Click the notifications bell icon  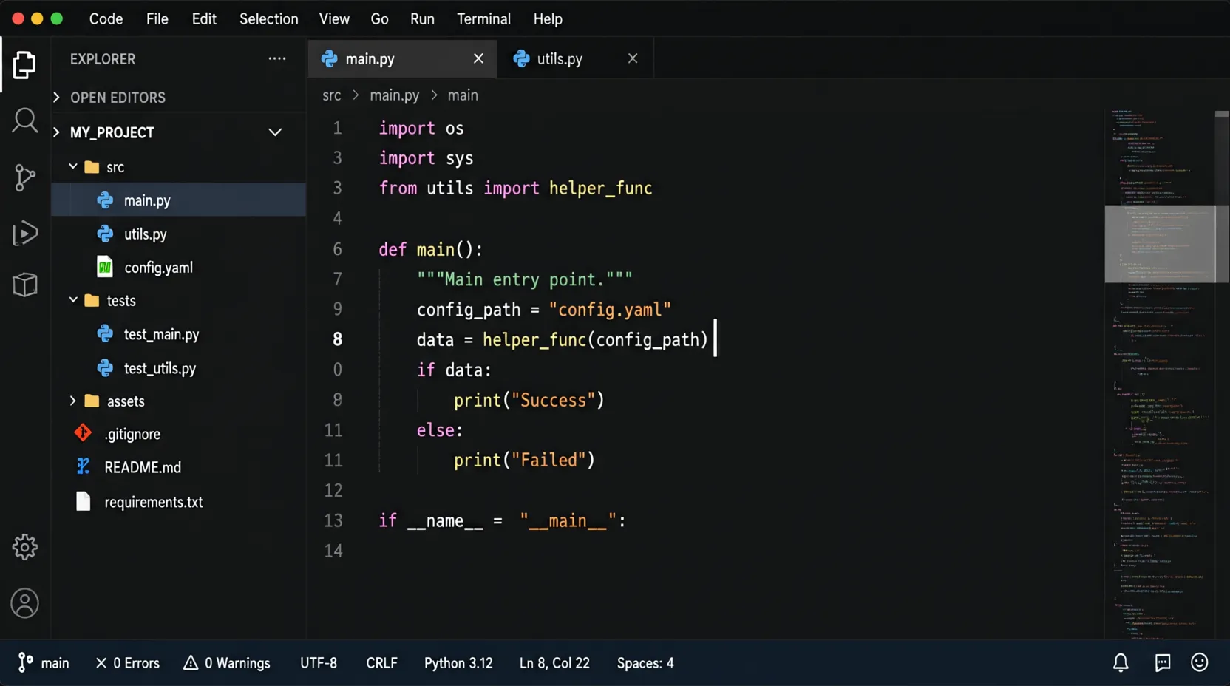pos(1121,663)
